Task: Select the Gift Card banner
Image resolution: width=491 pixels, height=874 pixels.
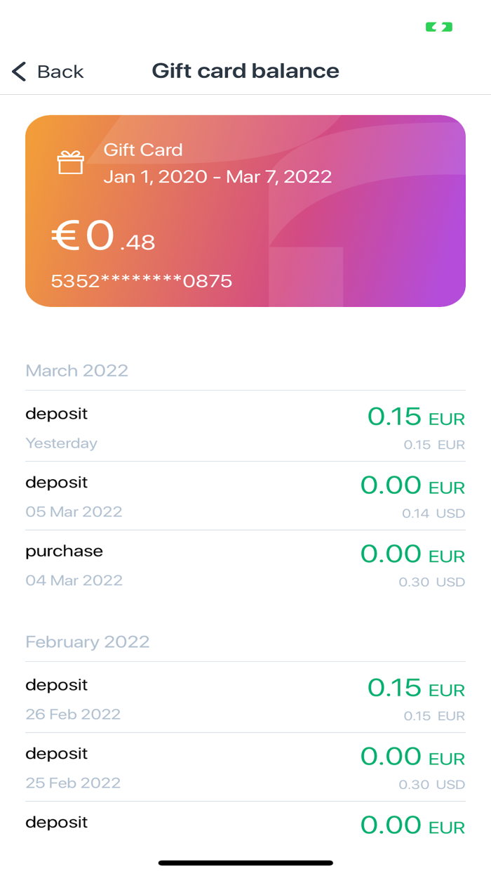Action: coord(245,211)
